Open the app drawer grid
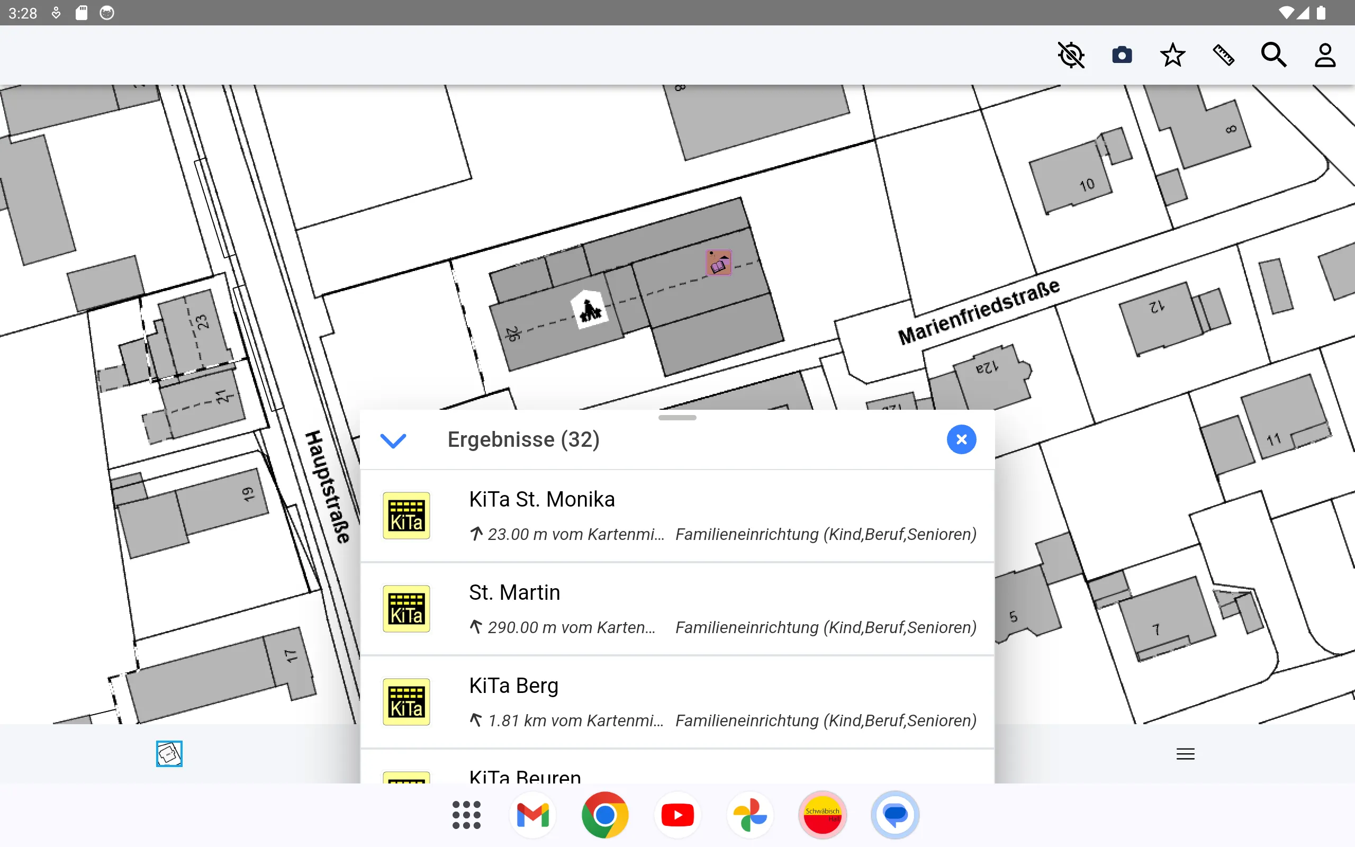1355x847 pixels. (466, 815)
